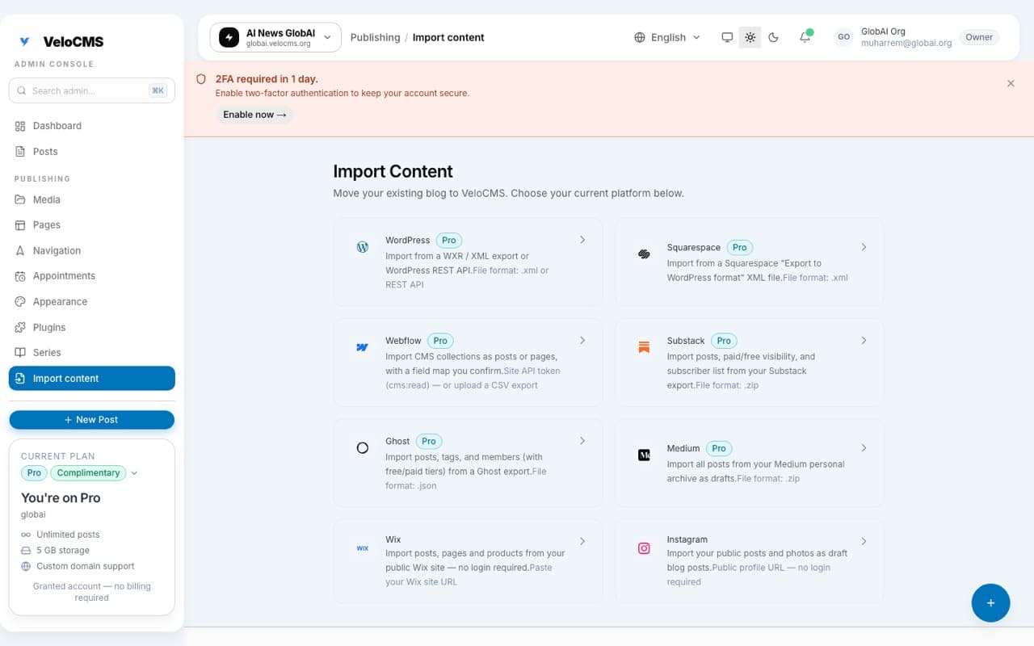Click the Squarespace logo icon
The width and height of the screenshot is (1034, 646).
coord(644,254)
